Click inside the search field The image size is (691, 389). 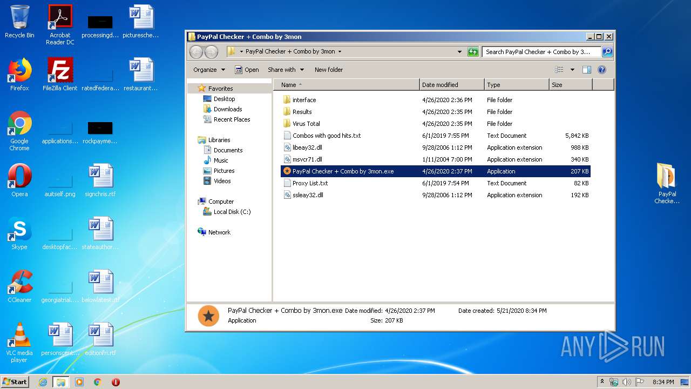pos(541,52)
